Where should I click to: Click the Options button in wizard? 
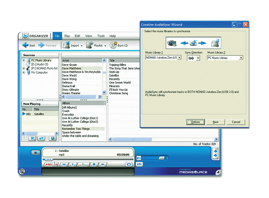tap(195, 122)
